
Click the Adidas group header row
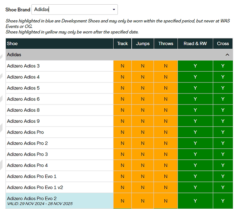pos(119,55)
